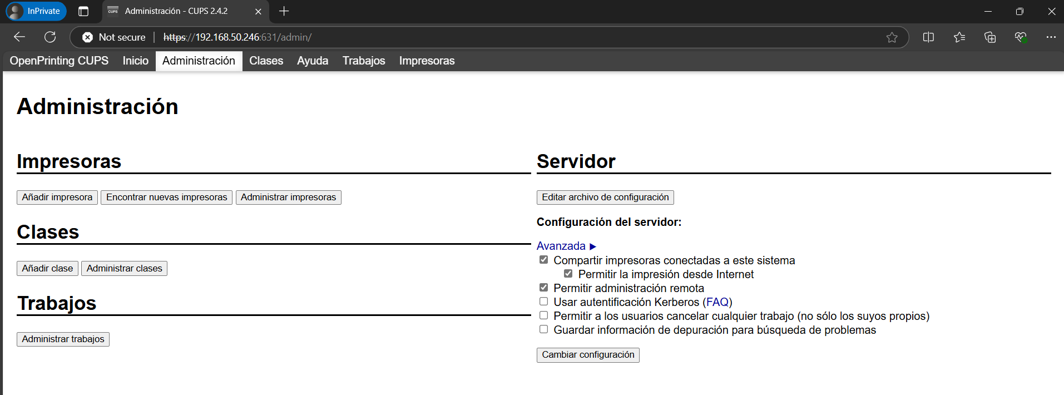
Task: Enable Usar autentificación Kerberos checkbox
Action: click(543, 302)
